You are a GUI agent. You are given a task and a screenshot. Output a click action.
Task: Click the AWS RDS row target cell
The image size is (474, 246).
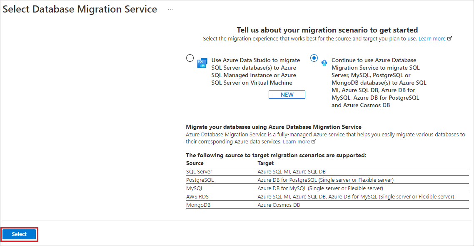356,197
